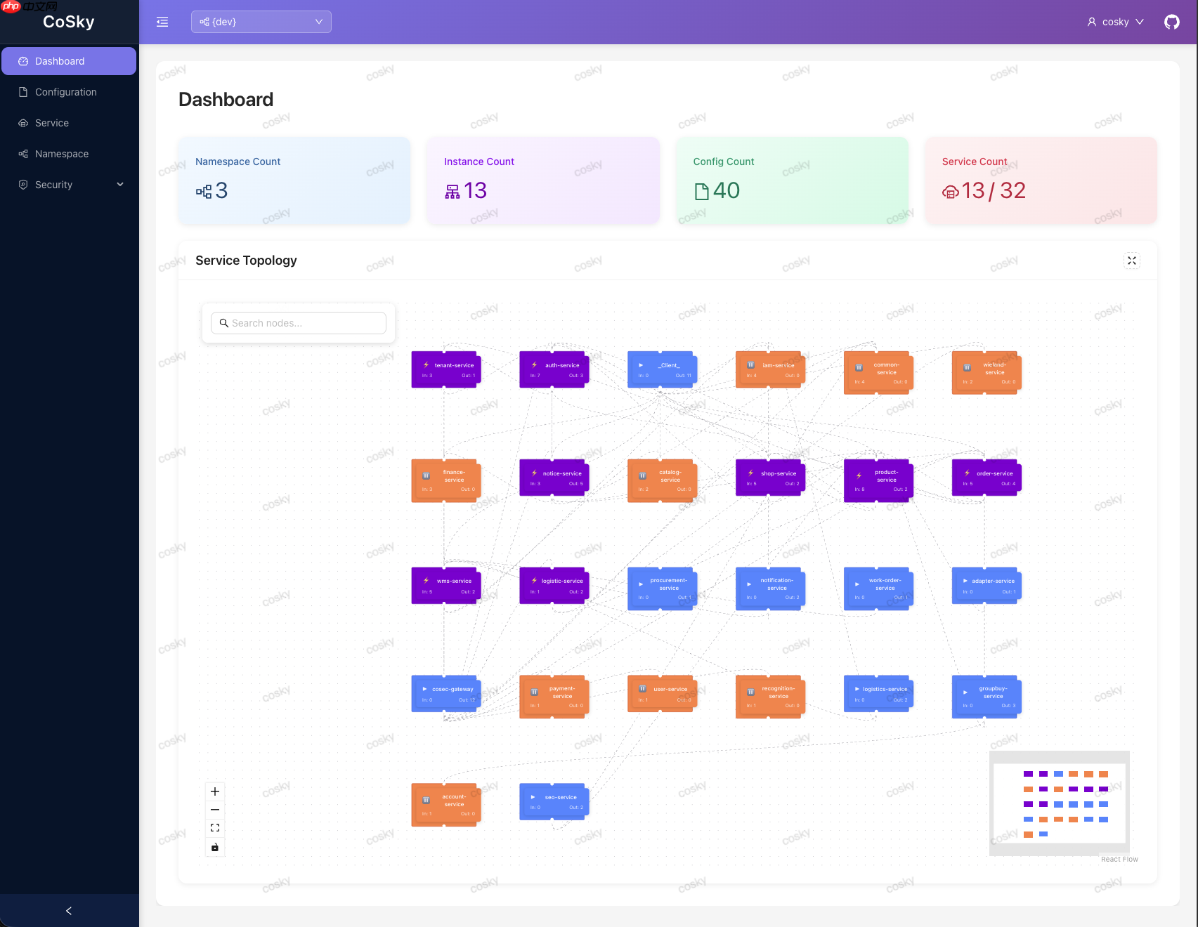Zoom in on the topology using plus icon
The image size is (1198, 927).
[x=215, y=791]
